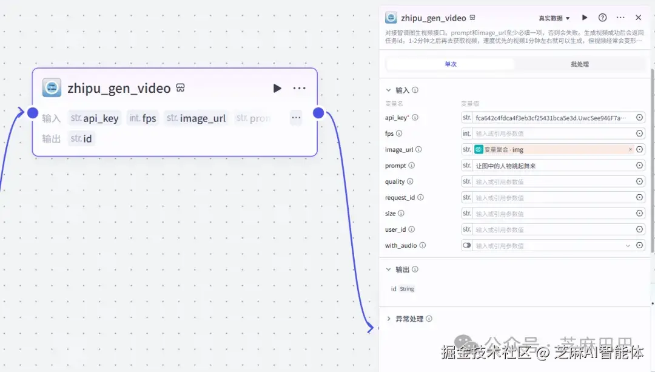Screen dimensions: 655x372
Task: Click reference picker icon for prompt row
Action: [x=640, y=166]
